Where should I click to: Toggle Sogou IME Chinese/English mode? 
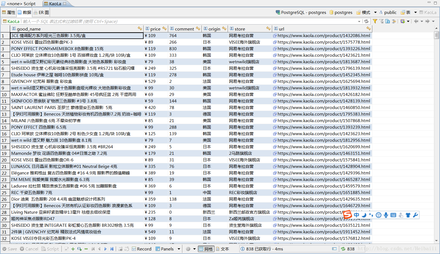(356, 215)
